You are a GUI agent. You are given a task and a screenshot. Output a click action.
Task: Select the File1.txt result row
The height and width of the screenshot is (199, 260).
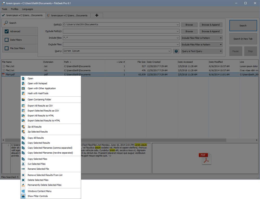130,66
